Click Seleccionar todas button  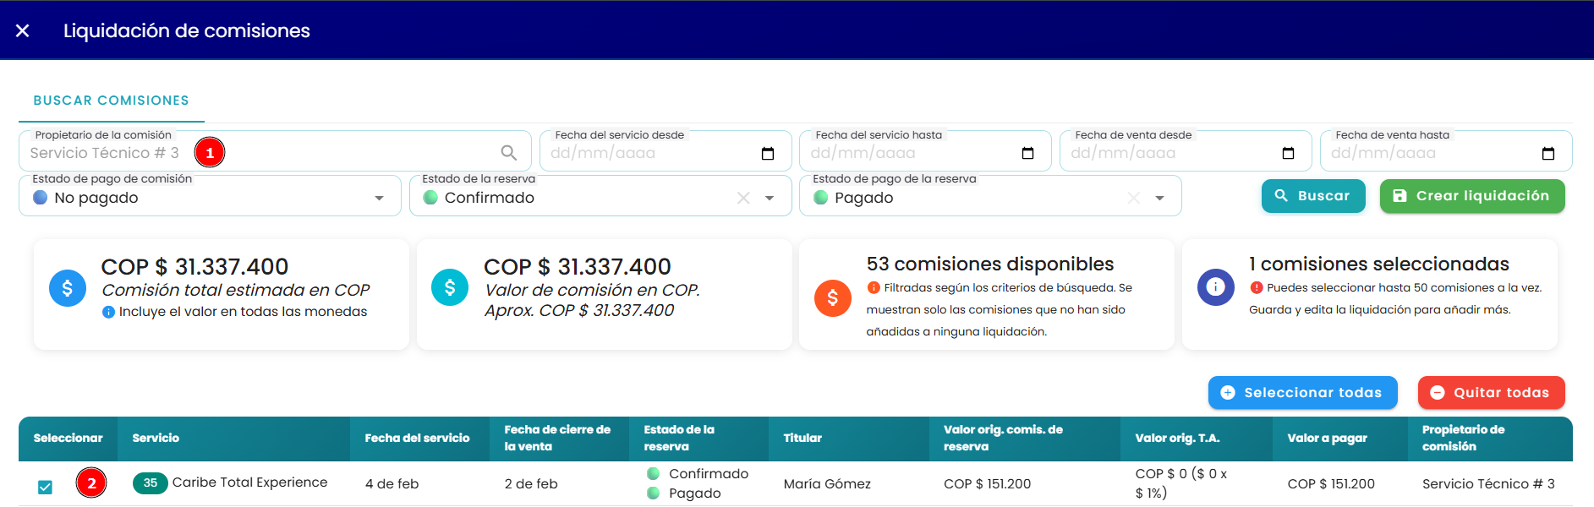[x=1302, y=393]
